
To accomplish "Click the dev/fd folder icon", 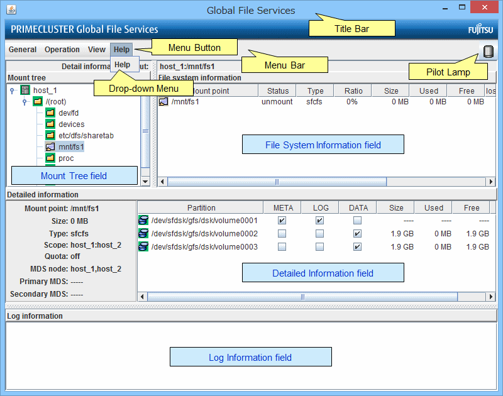I will point(50,113).
